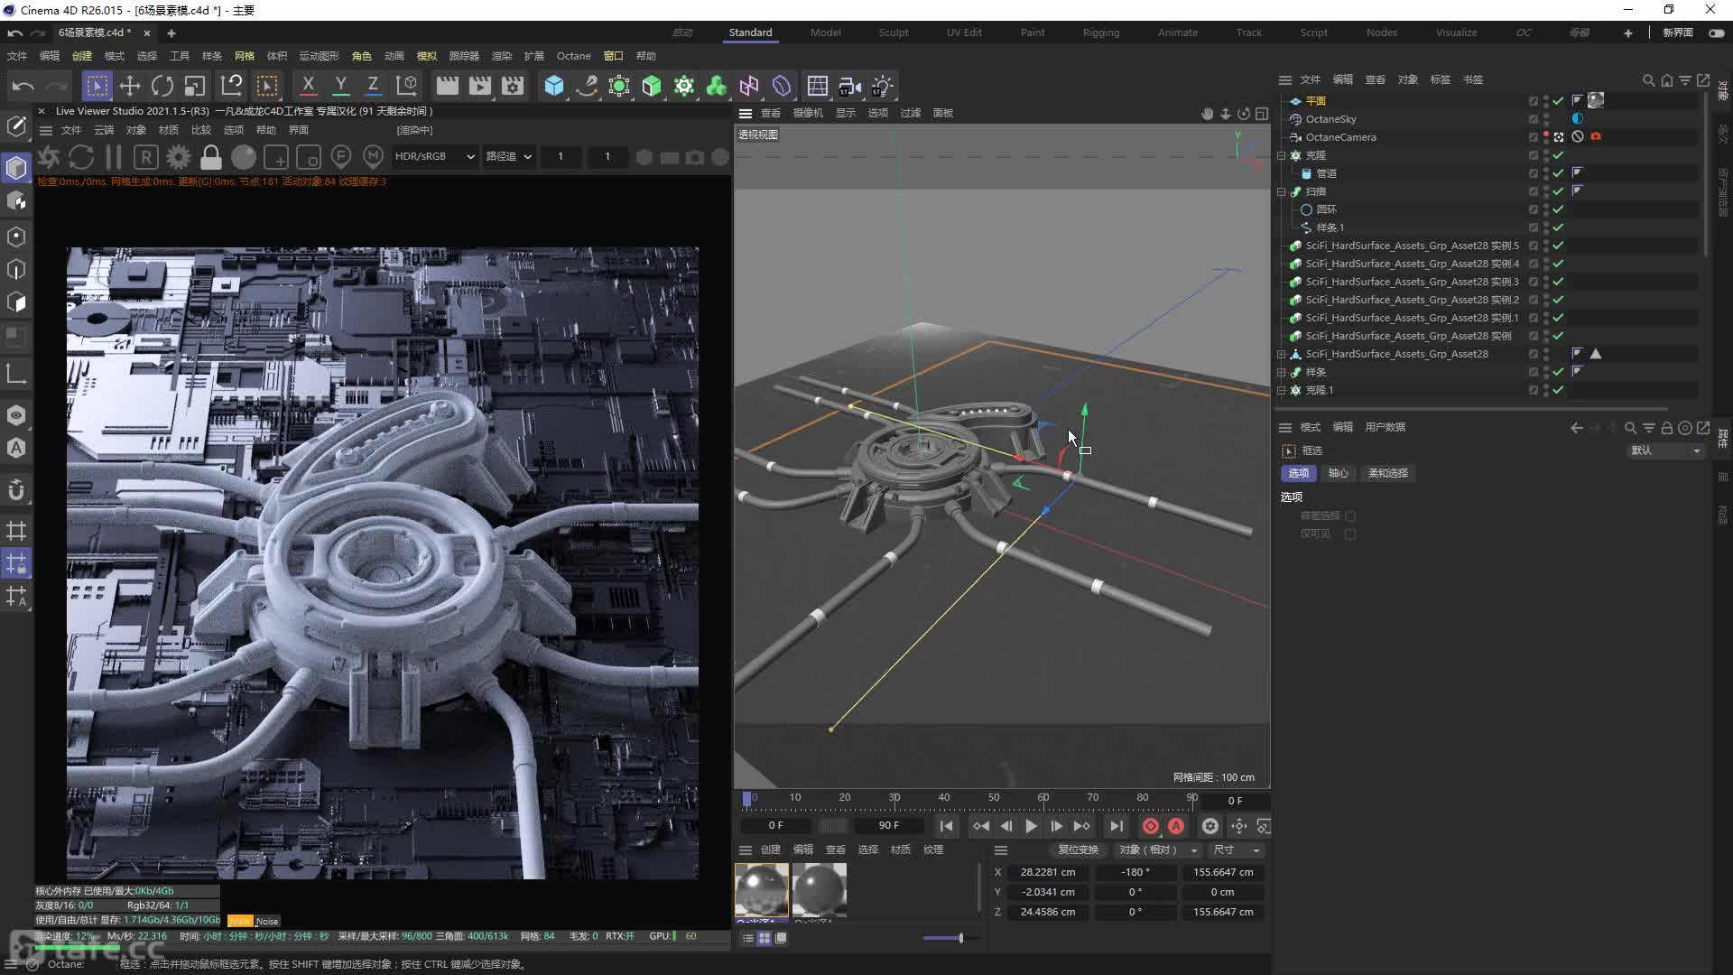Add a Cube primitive object
Screen dimensions: 1733x975
click(554, 86)
